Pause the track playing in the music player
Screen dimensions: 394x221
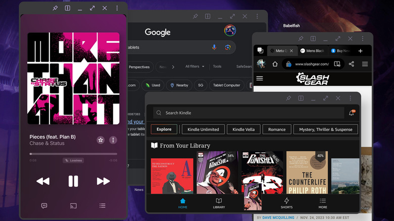73,181
